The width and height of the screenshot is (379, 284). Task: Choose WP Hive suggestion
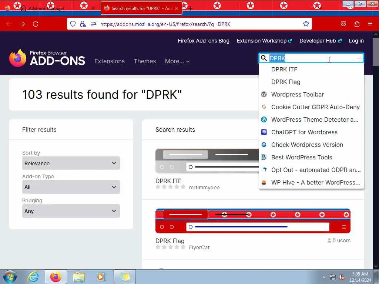click(311, 182)
